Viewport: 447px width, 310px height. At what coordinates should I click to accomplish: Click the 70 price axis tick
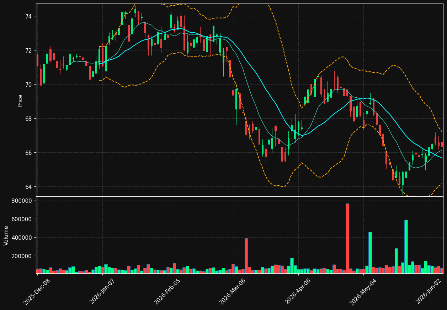(x=28, y=85)
